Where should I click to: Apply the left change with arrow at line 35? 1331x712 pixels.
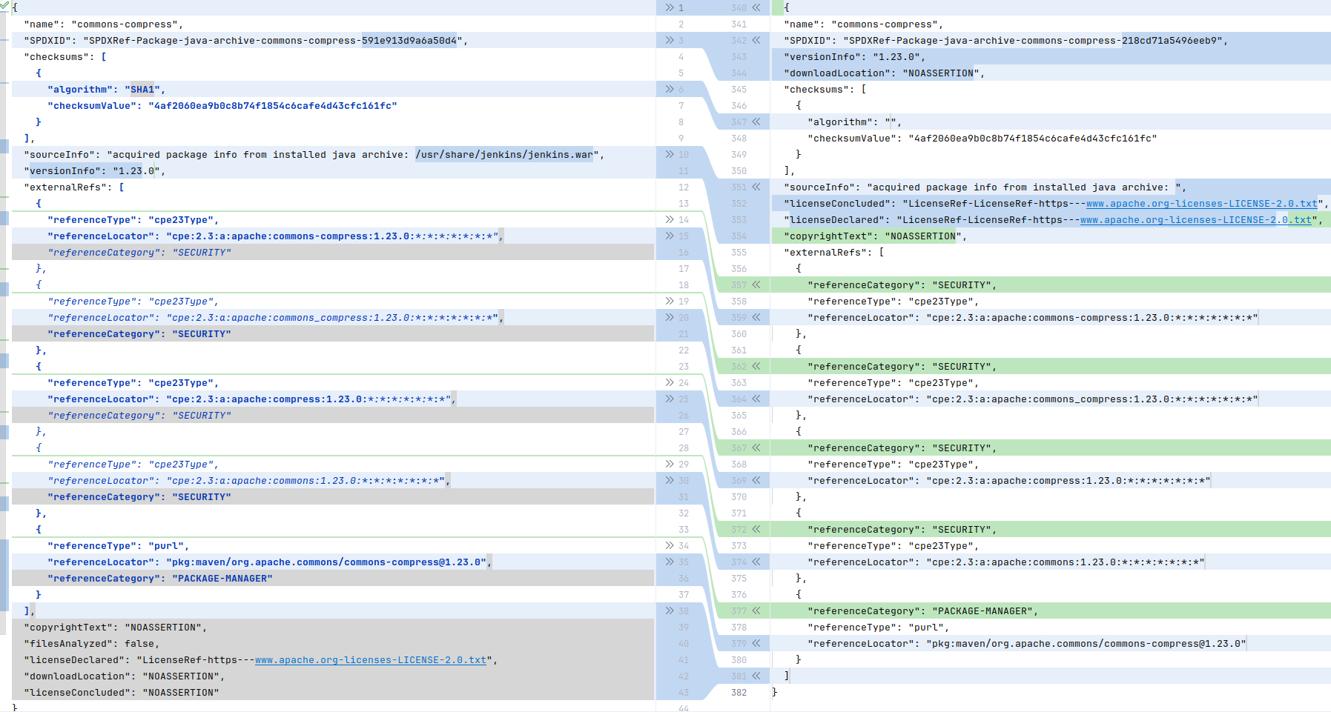(x=670, y=562)
